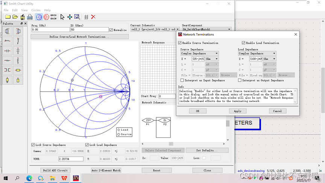Screen dimensions: 325x183
Task: Pick the transformer palette component
Action: point(8,70)
